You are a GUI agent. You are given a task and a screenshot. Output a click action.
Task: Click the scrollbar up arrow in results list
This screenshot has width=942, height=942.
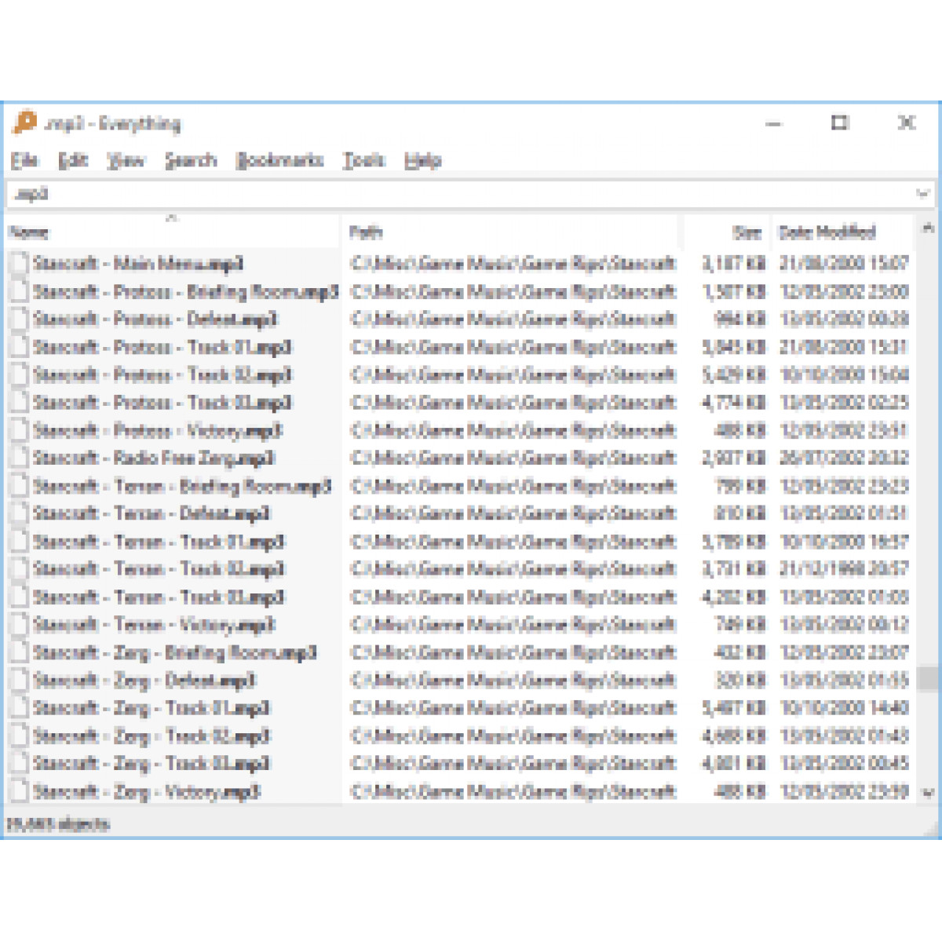coord(927,228)
